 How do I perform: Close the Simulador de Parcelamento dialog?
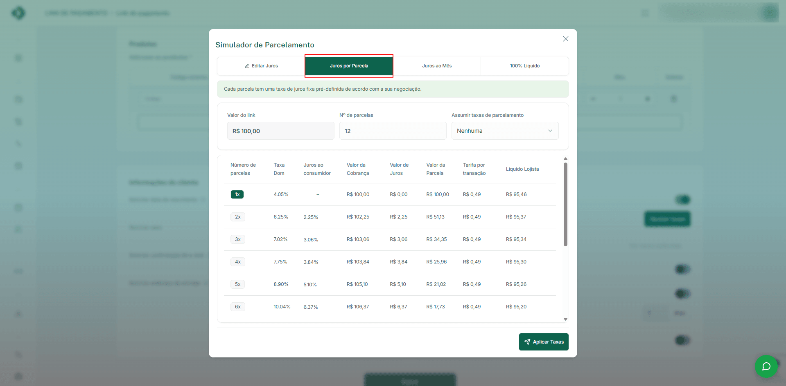565,39
